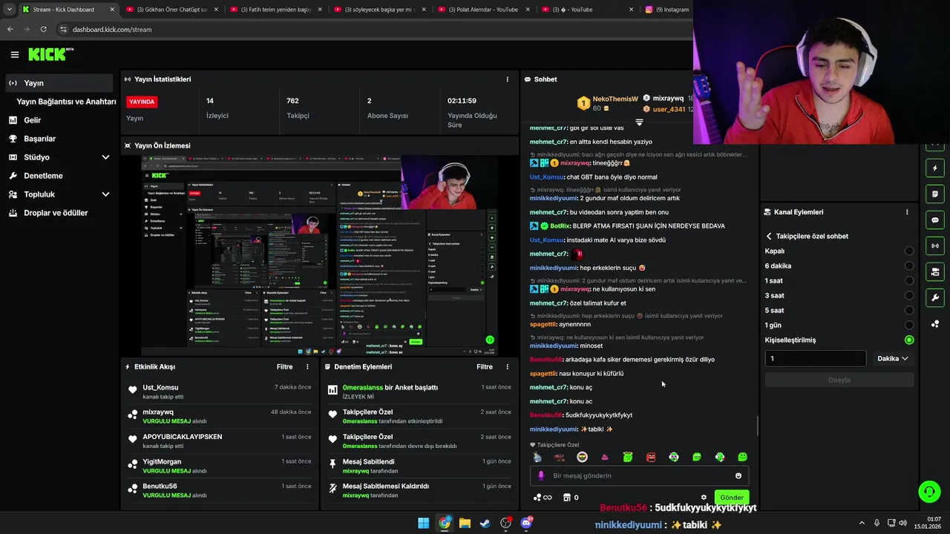Click the custom duration number field
This screenshot has height=534, width=950.
coord(815,358)
